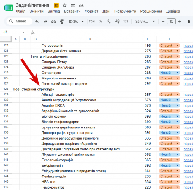
Task: Open the Розширення menu
Action: pyautogui.click(x=151, y=11)
